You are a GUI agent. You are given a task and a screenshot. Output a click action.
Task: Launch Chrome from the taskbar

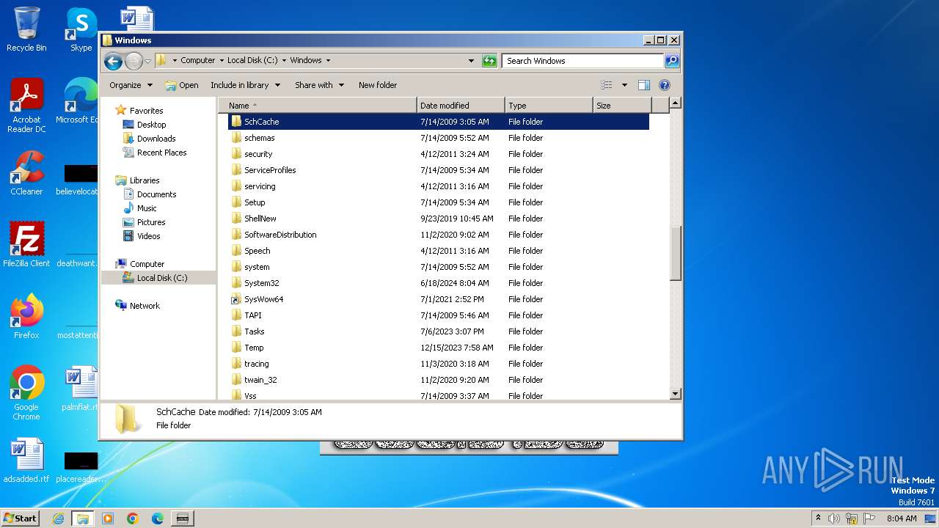(133, 518)
